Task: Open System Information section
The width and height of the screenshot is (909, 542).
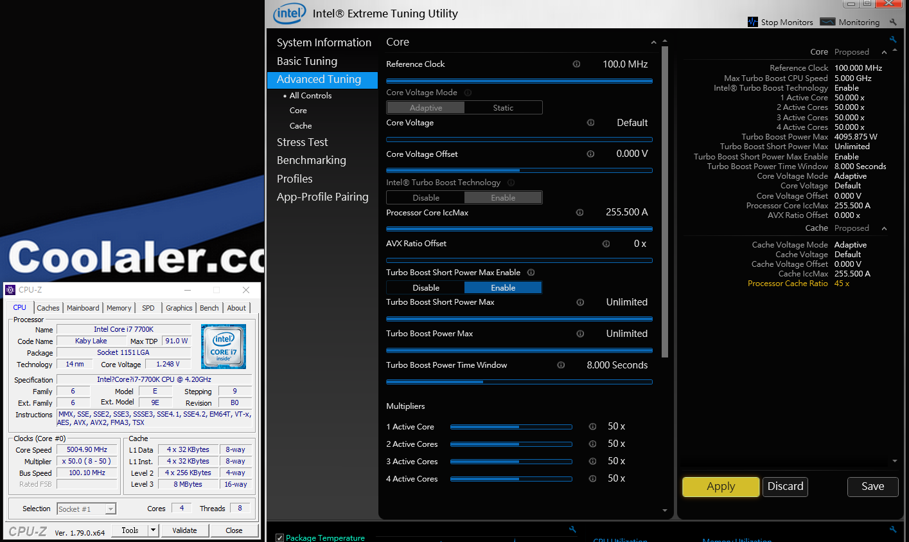Action: (324, 42)
